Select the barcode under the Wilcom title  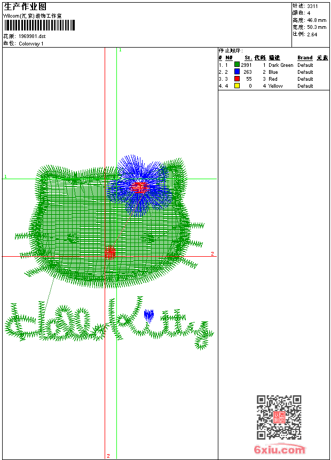click(x=40, y=25)
